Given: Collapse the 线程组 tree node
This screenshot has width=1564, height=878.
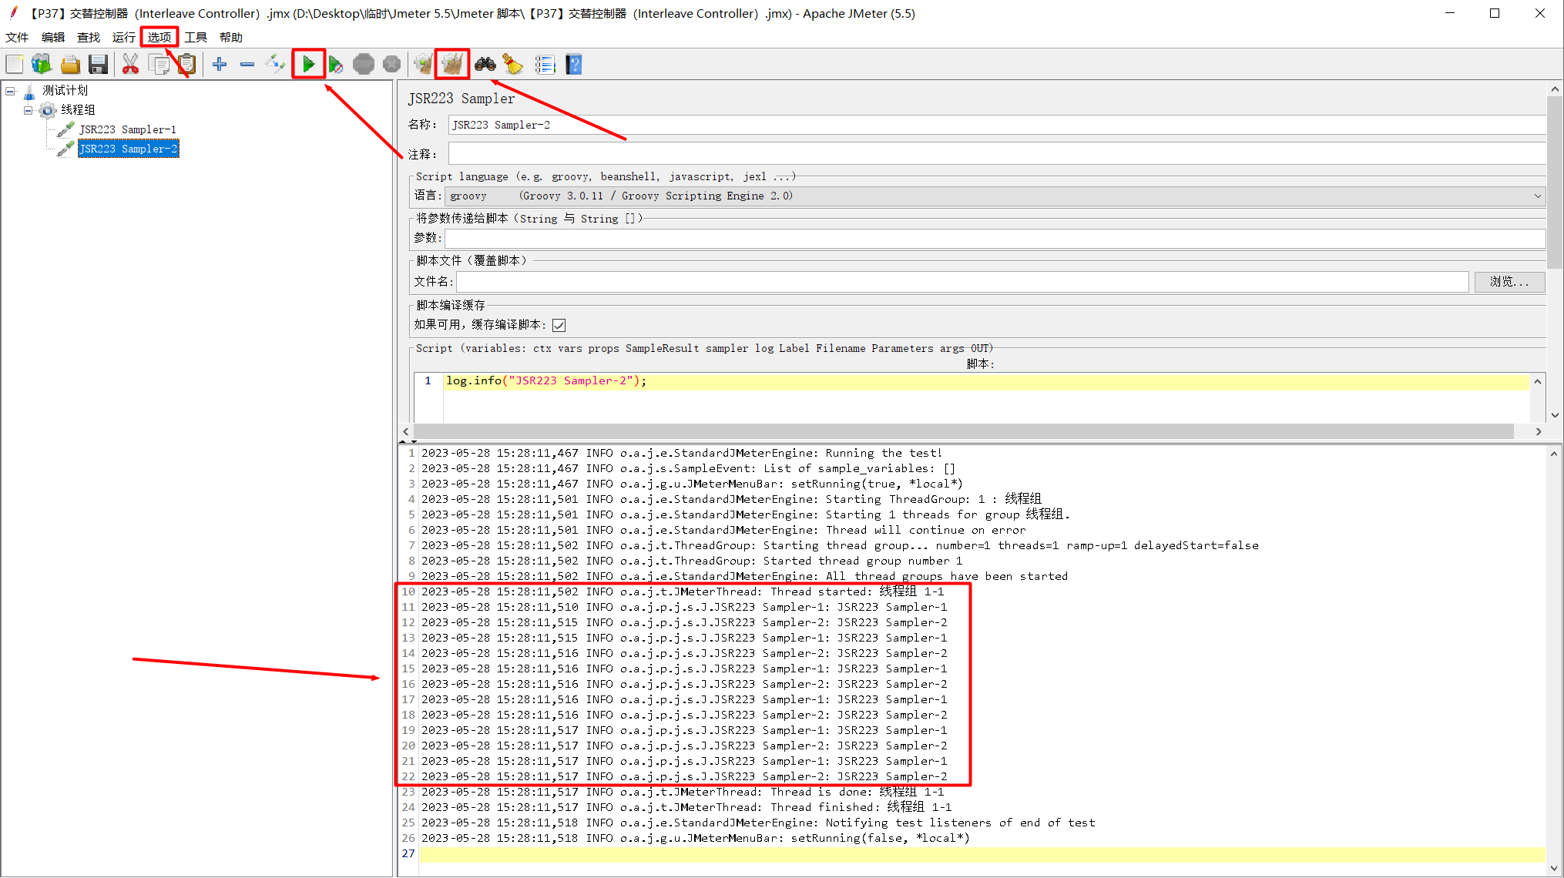Looking at the screenshot, I should (29, 110).
